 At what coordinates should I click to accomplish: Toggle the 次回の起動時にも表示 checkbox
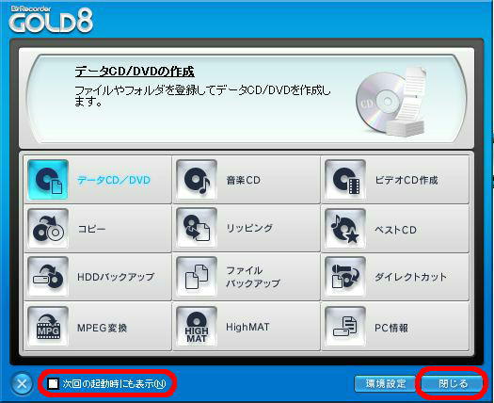click(53, 384)
